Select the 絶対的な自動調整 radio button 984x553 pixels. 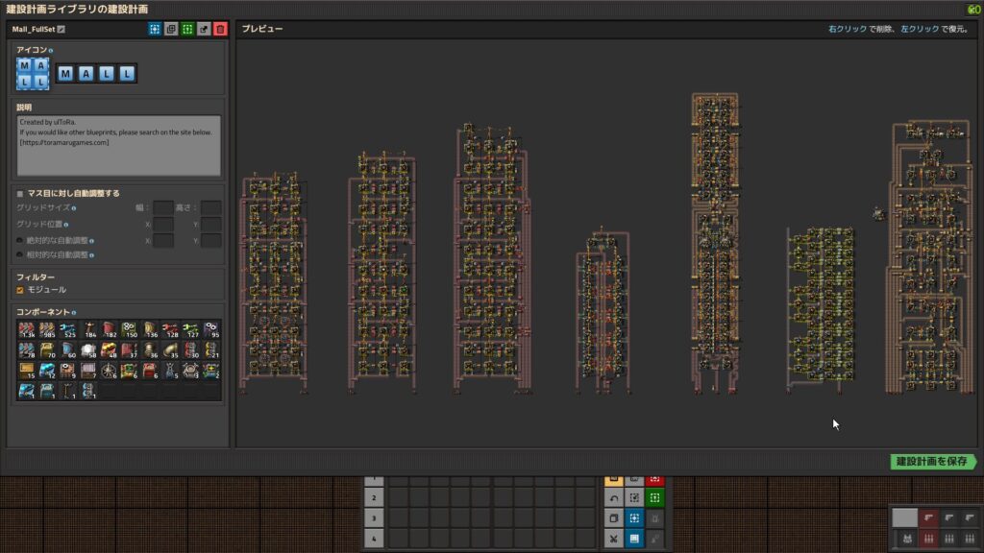[x=19, y=240]
